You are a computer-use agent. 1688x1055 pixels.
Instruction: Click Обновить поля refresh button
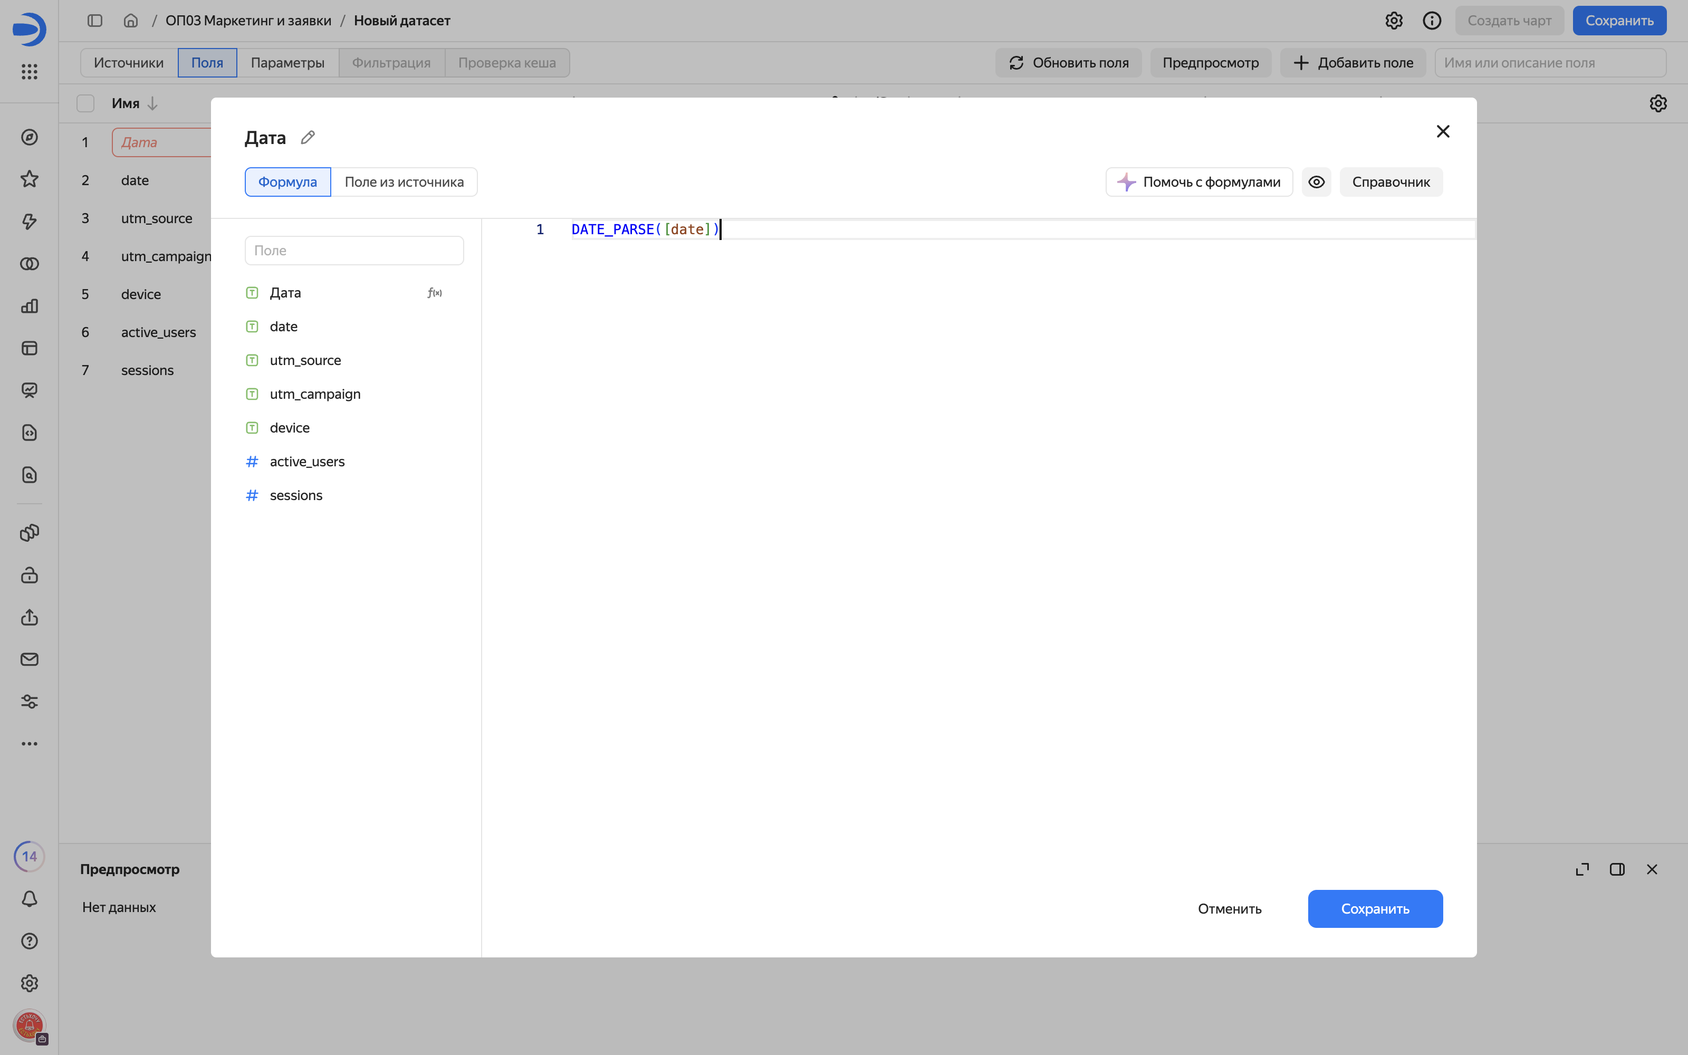[1068, 63]
